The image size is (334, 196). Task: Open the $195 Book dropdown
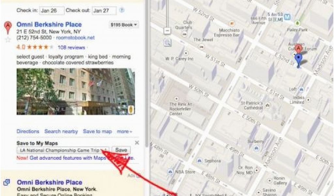pyautogui.click(x=124, y=25)
